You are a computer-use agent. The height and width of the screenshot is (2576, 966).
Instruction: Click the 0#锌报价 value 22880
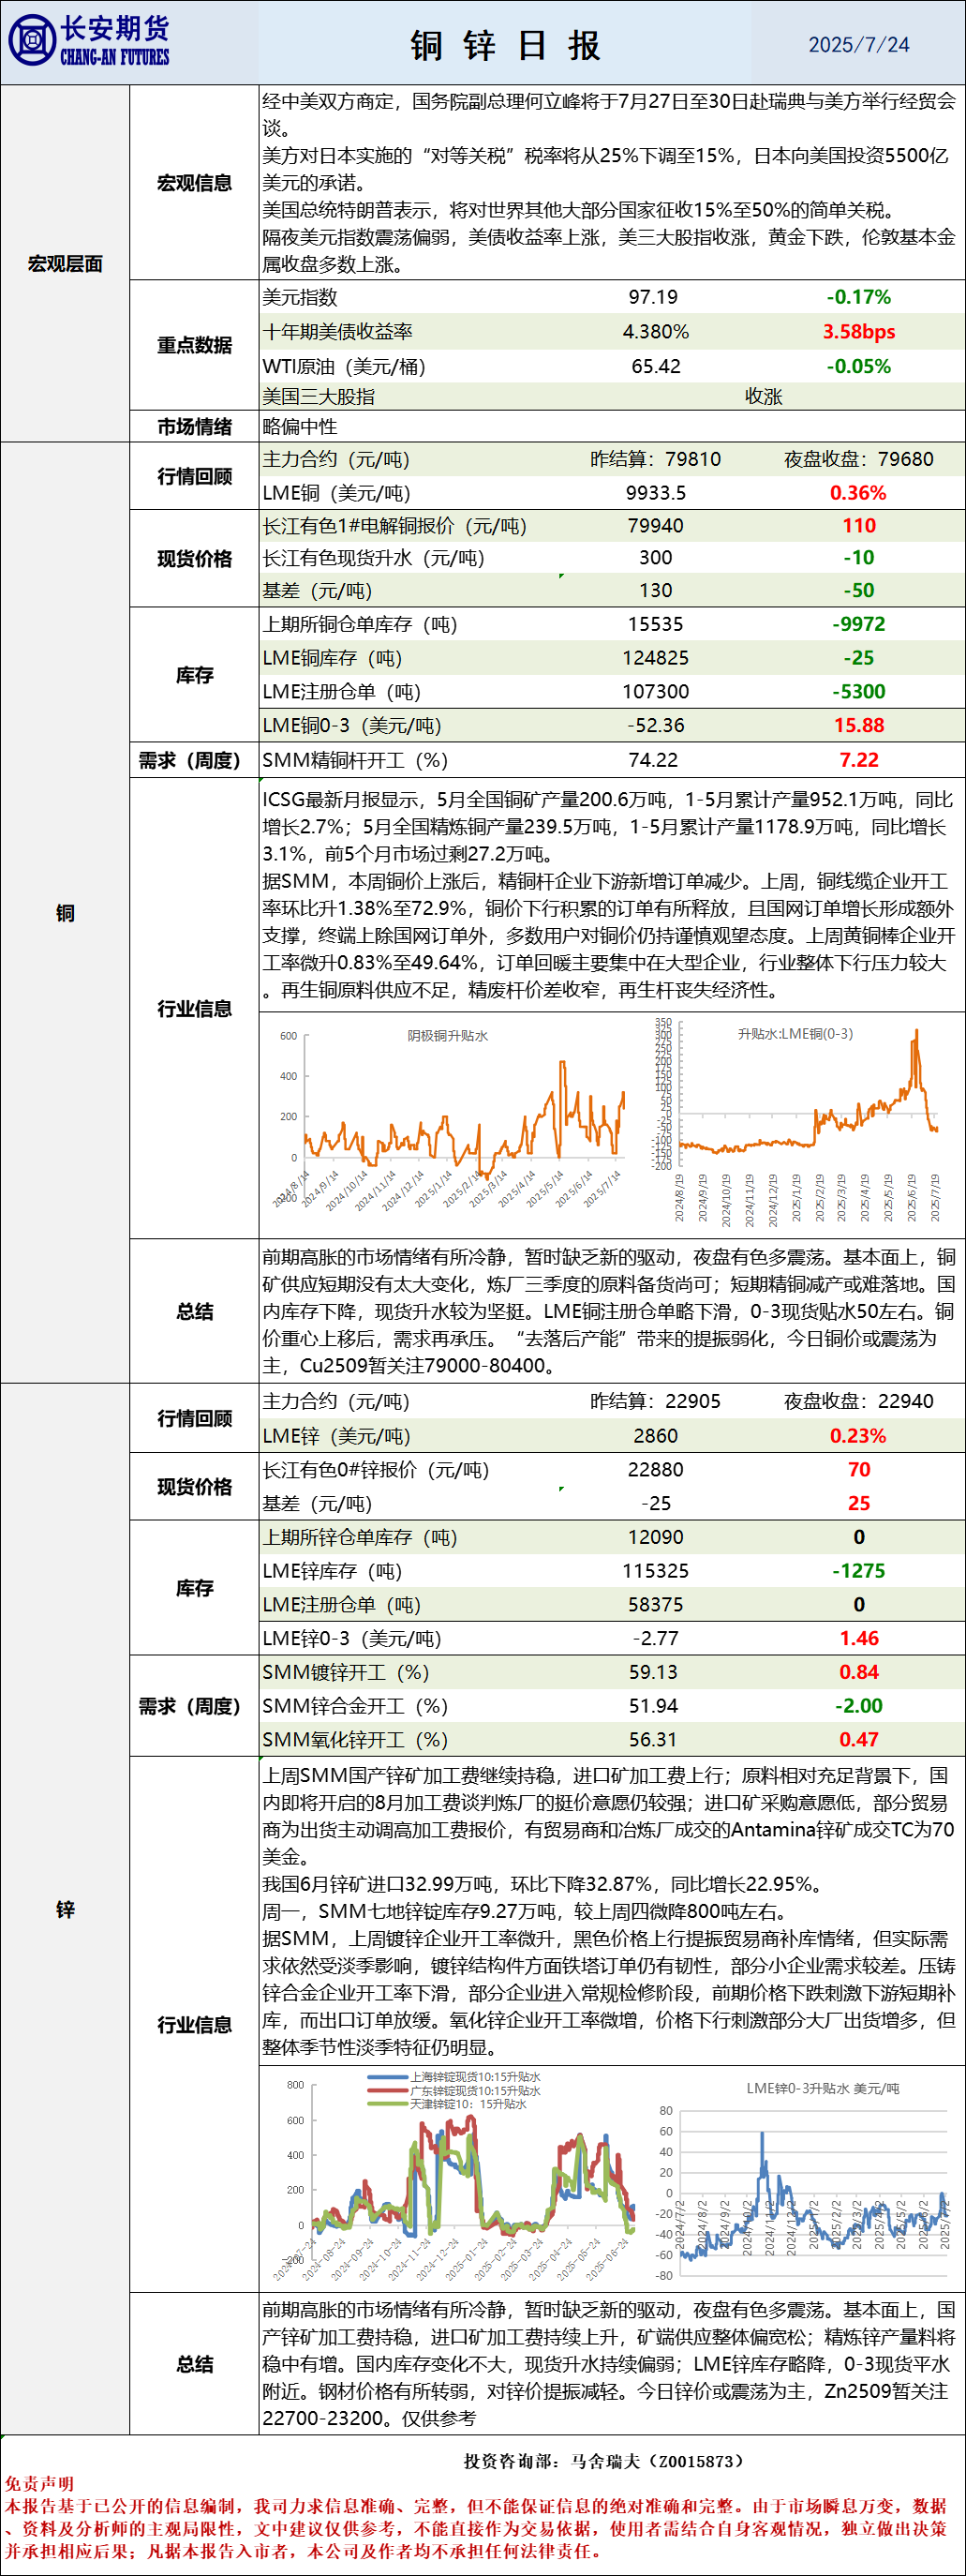(x=656, y=1470)
